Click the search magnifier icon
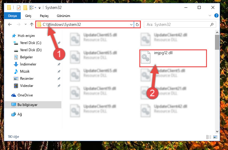 212,24
